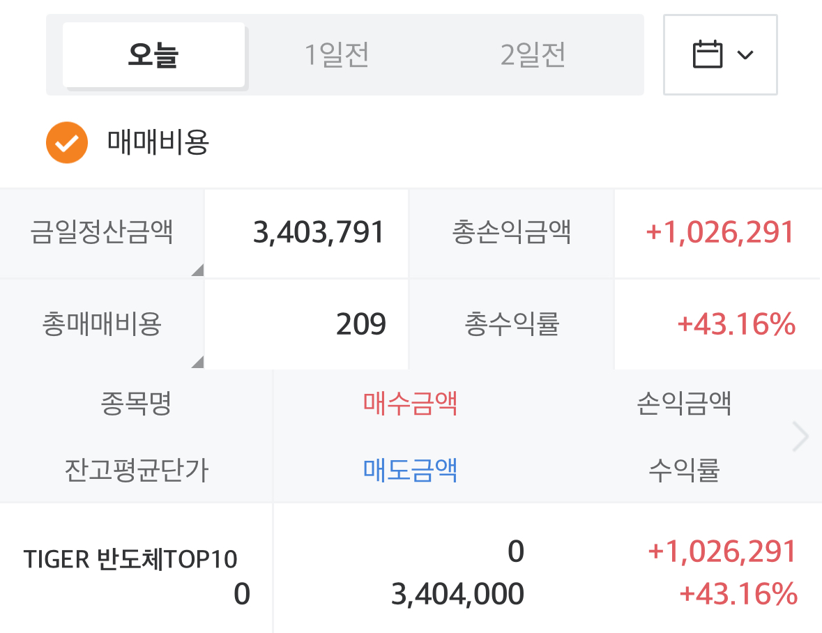Click the 손익금액 column header
Viewport: 822px width, 633px height.
[x=684, y=404]
